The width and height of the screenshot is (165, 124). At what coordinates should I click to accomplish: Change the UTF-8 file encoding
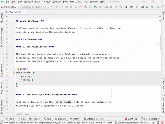pyautogui.click(x=99, y=123)
